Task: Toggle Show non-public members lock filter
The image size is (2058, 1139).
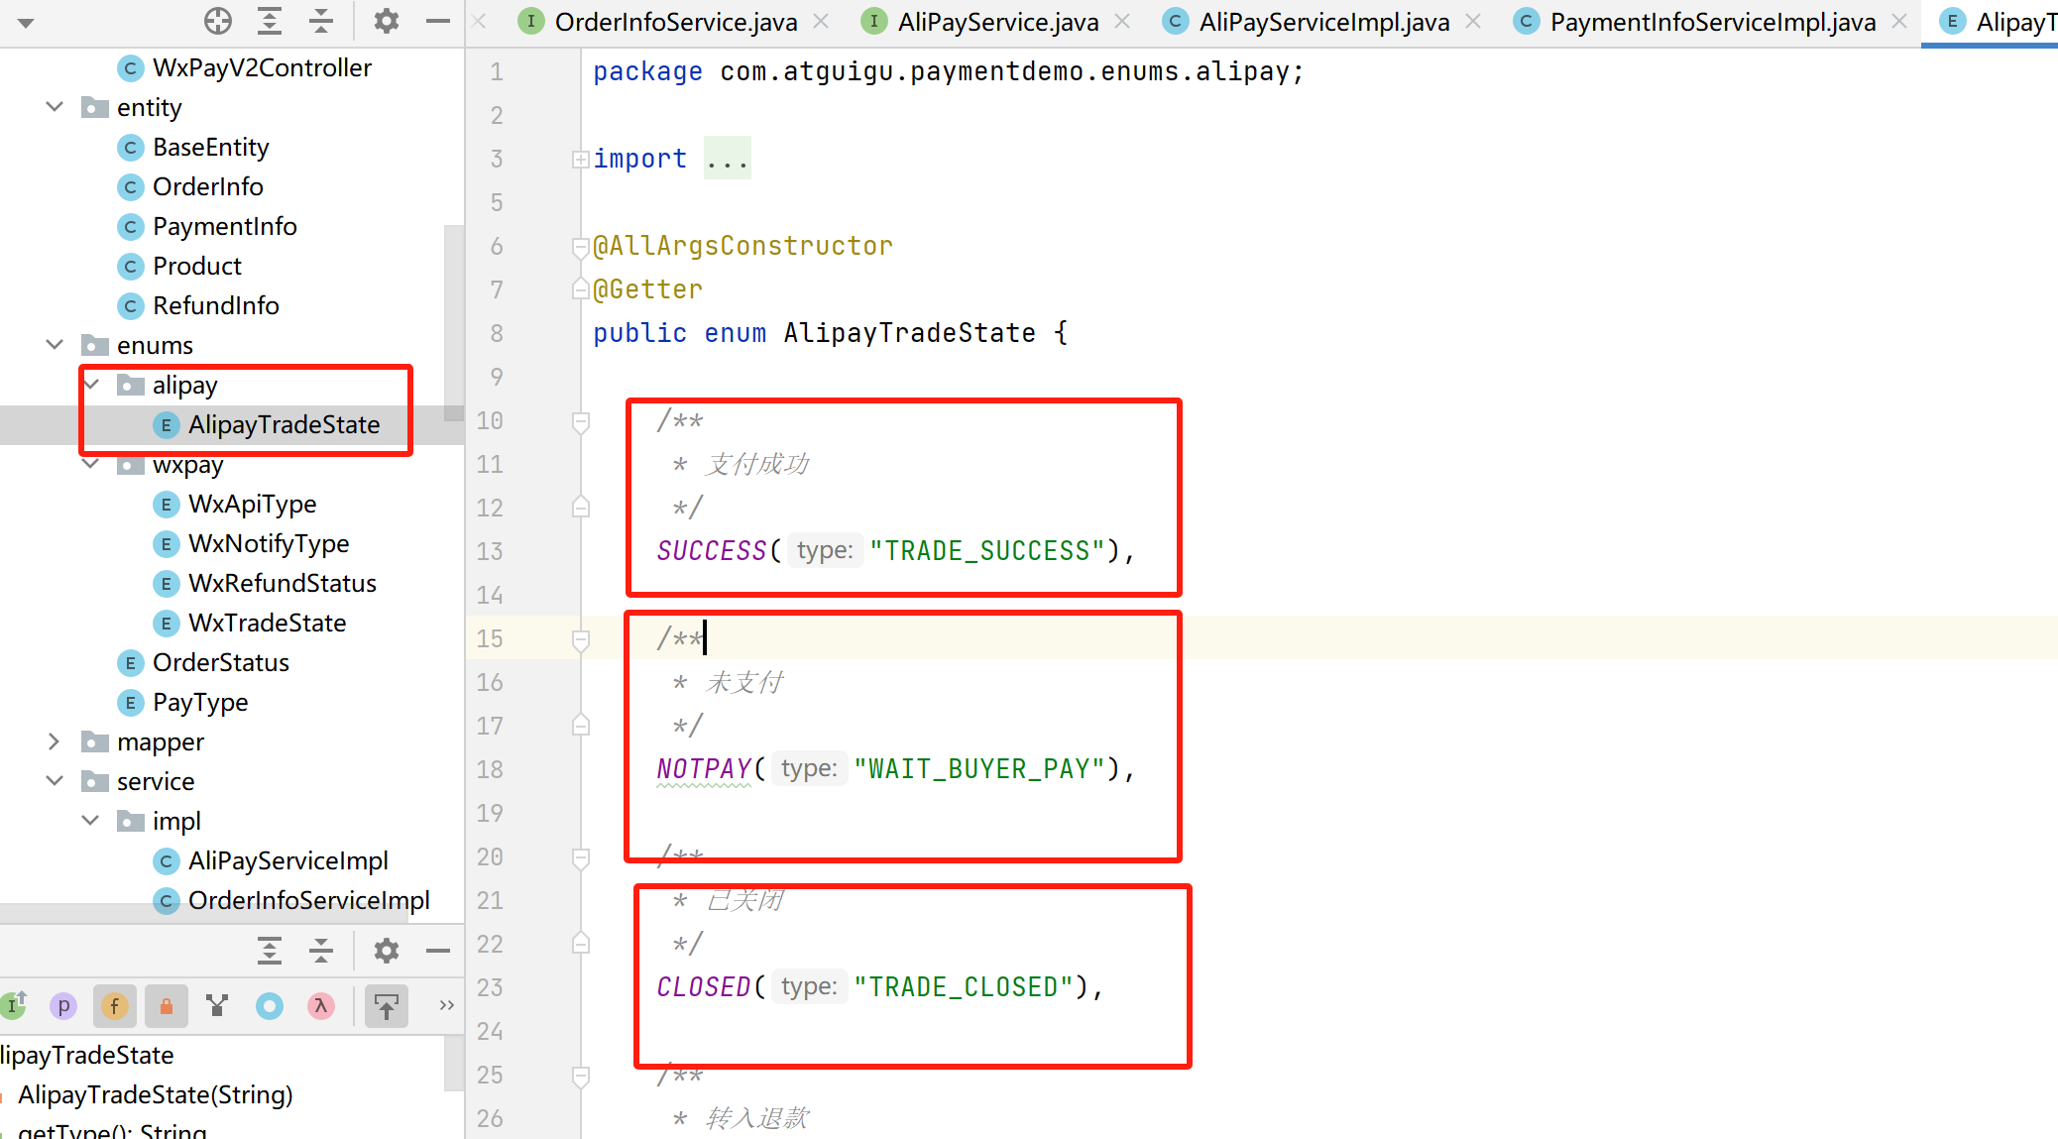Action: point(167,1006)
